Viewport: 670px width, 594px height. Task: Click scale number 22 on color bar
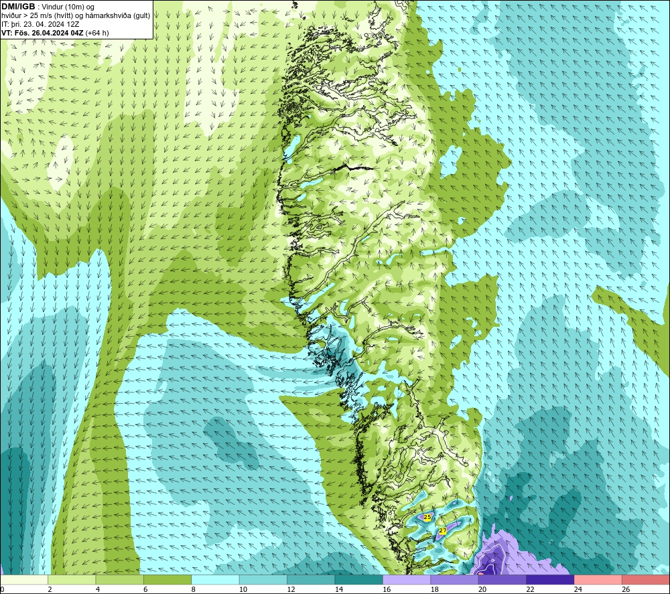click(530, 589)
